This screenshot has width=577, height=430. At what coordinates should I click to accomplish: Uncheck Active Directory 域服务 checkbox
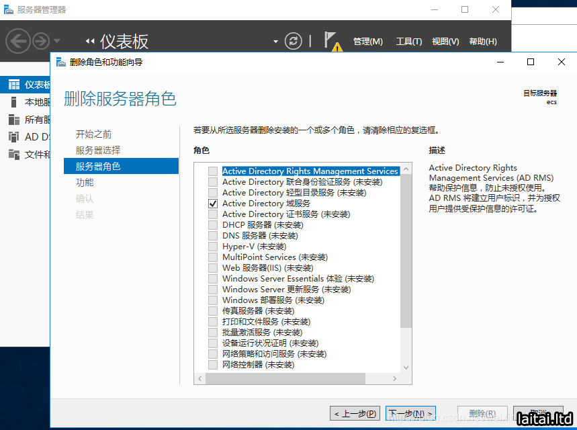click(213, 204)
